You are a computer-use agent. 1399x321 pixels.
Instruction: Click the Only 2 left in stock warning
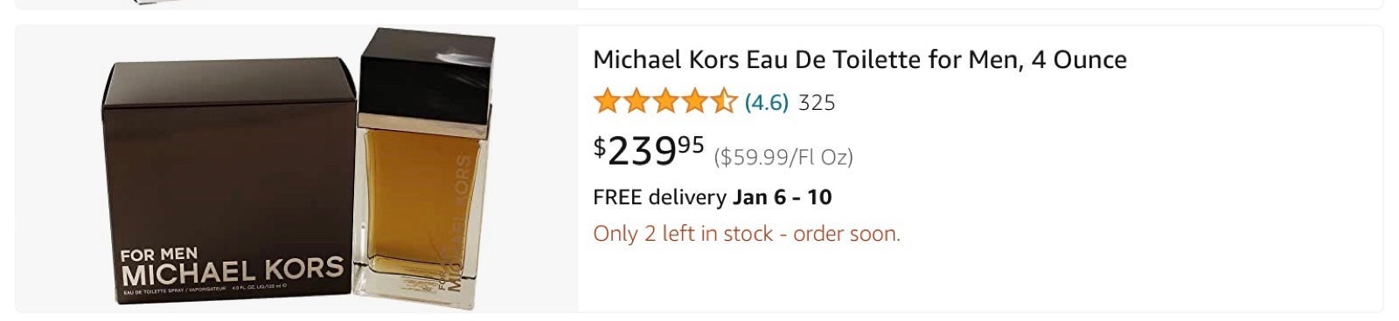click(x=747, y=234)
